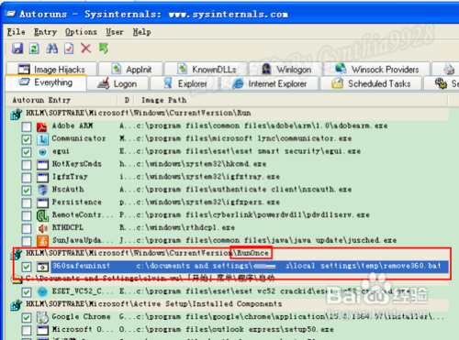Click the RemoteContr CyberLink icon
The width and height of the screenshot is (459, 340).
point(42,215)
